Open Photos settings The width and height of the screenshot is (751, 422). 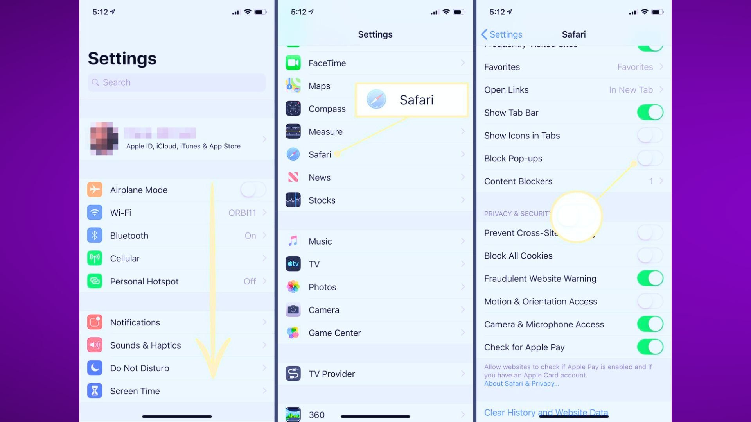(375, 287)
